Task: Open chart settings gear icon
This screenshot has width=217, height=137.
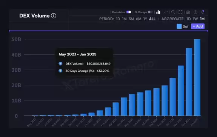Action: [x=195, y=12]
